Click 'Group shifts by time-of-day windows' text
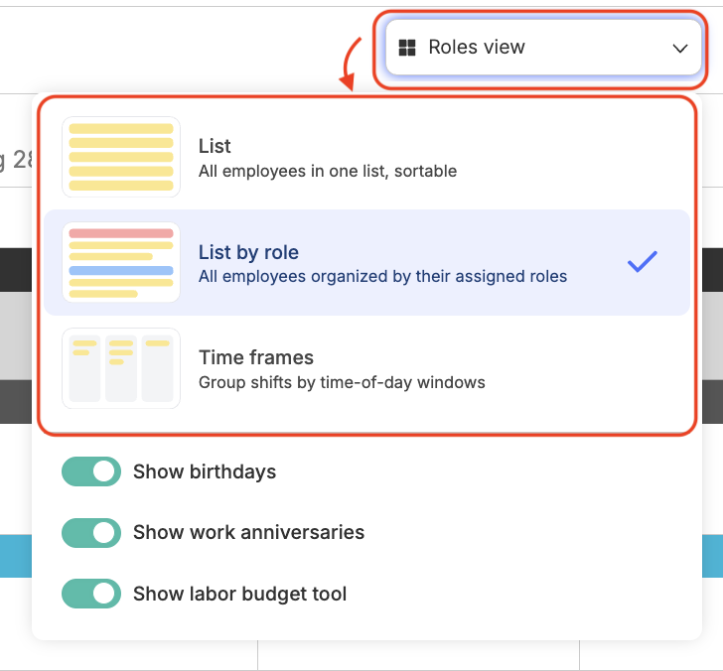The image size is (723, 671). 342,382
